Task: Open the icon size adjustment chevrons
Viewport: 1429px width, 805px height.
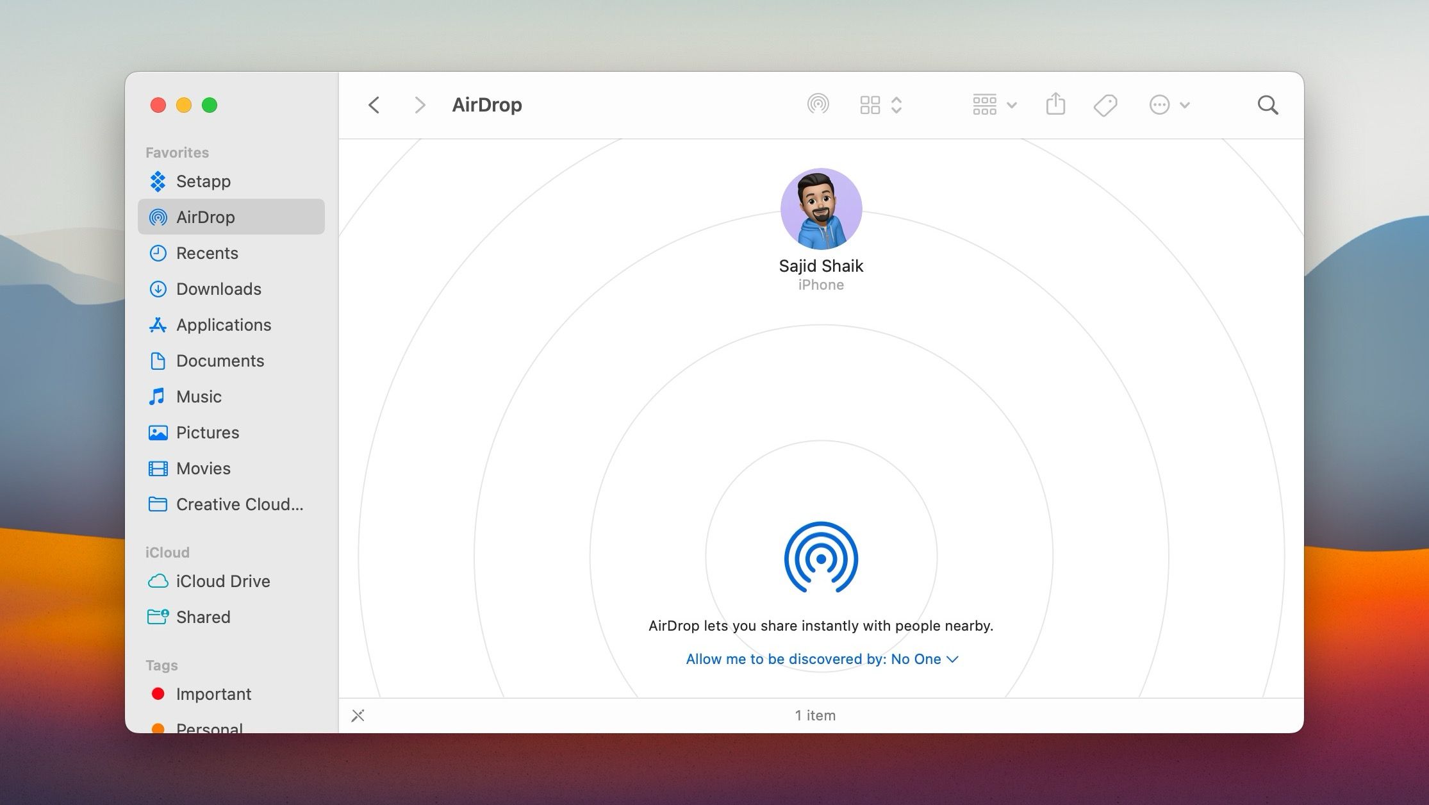Action: (x=897, y=104)
